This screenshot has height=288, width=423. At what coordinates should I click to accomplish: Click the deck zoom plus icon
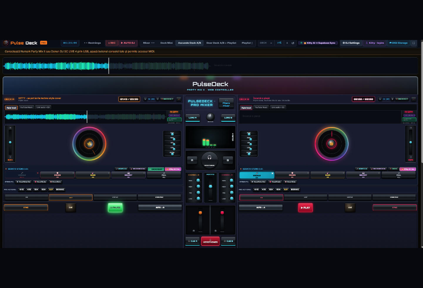coord(287,43)
